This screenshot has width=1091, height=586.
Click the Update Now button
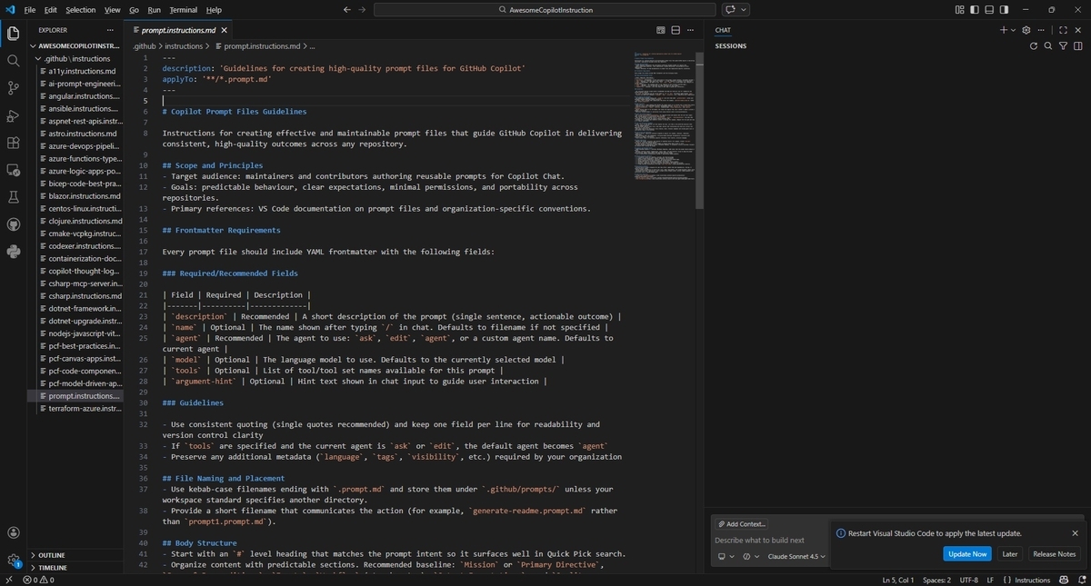(967, 553)
